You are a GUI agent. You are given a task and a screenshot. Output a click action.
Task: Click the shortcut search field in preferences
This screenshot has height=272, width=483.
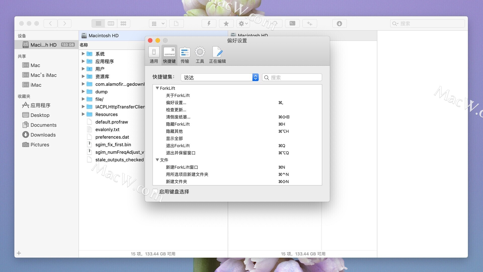point(292,77)
